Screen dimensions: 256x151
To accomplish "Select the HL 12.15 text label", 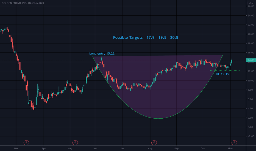I will [222, 74].
